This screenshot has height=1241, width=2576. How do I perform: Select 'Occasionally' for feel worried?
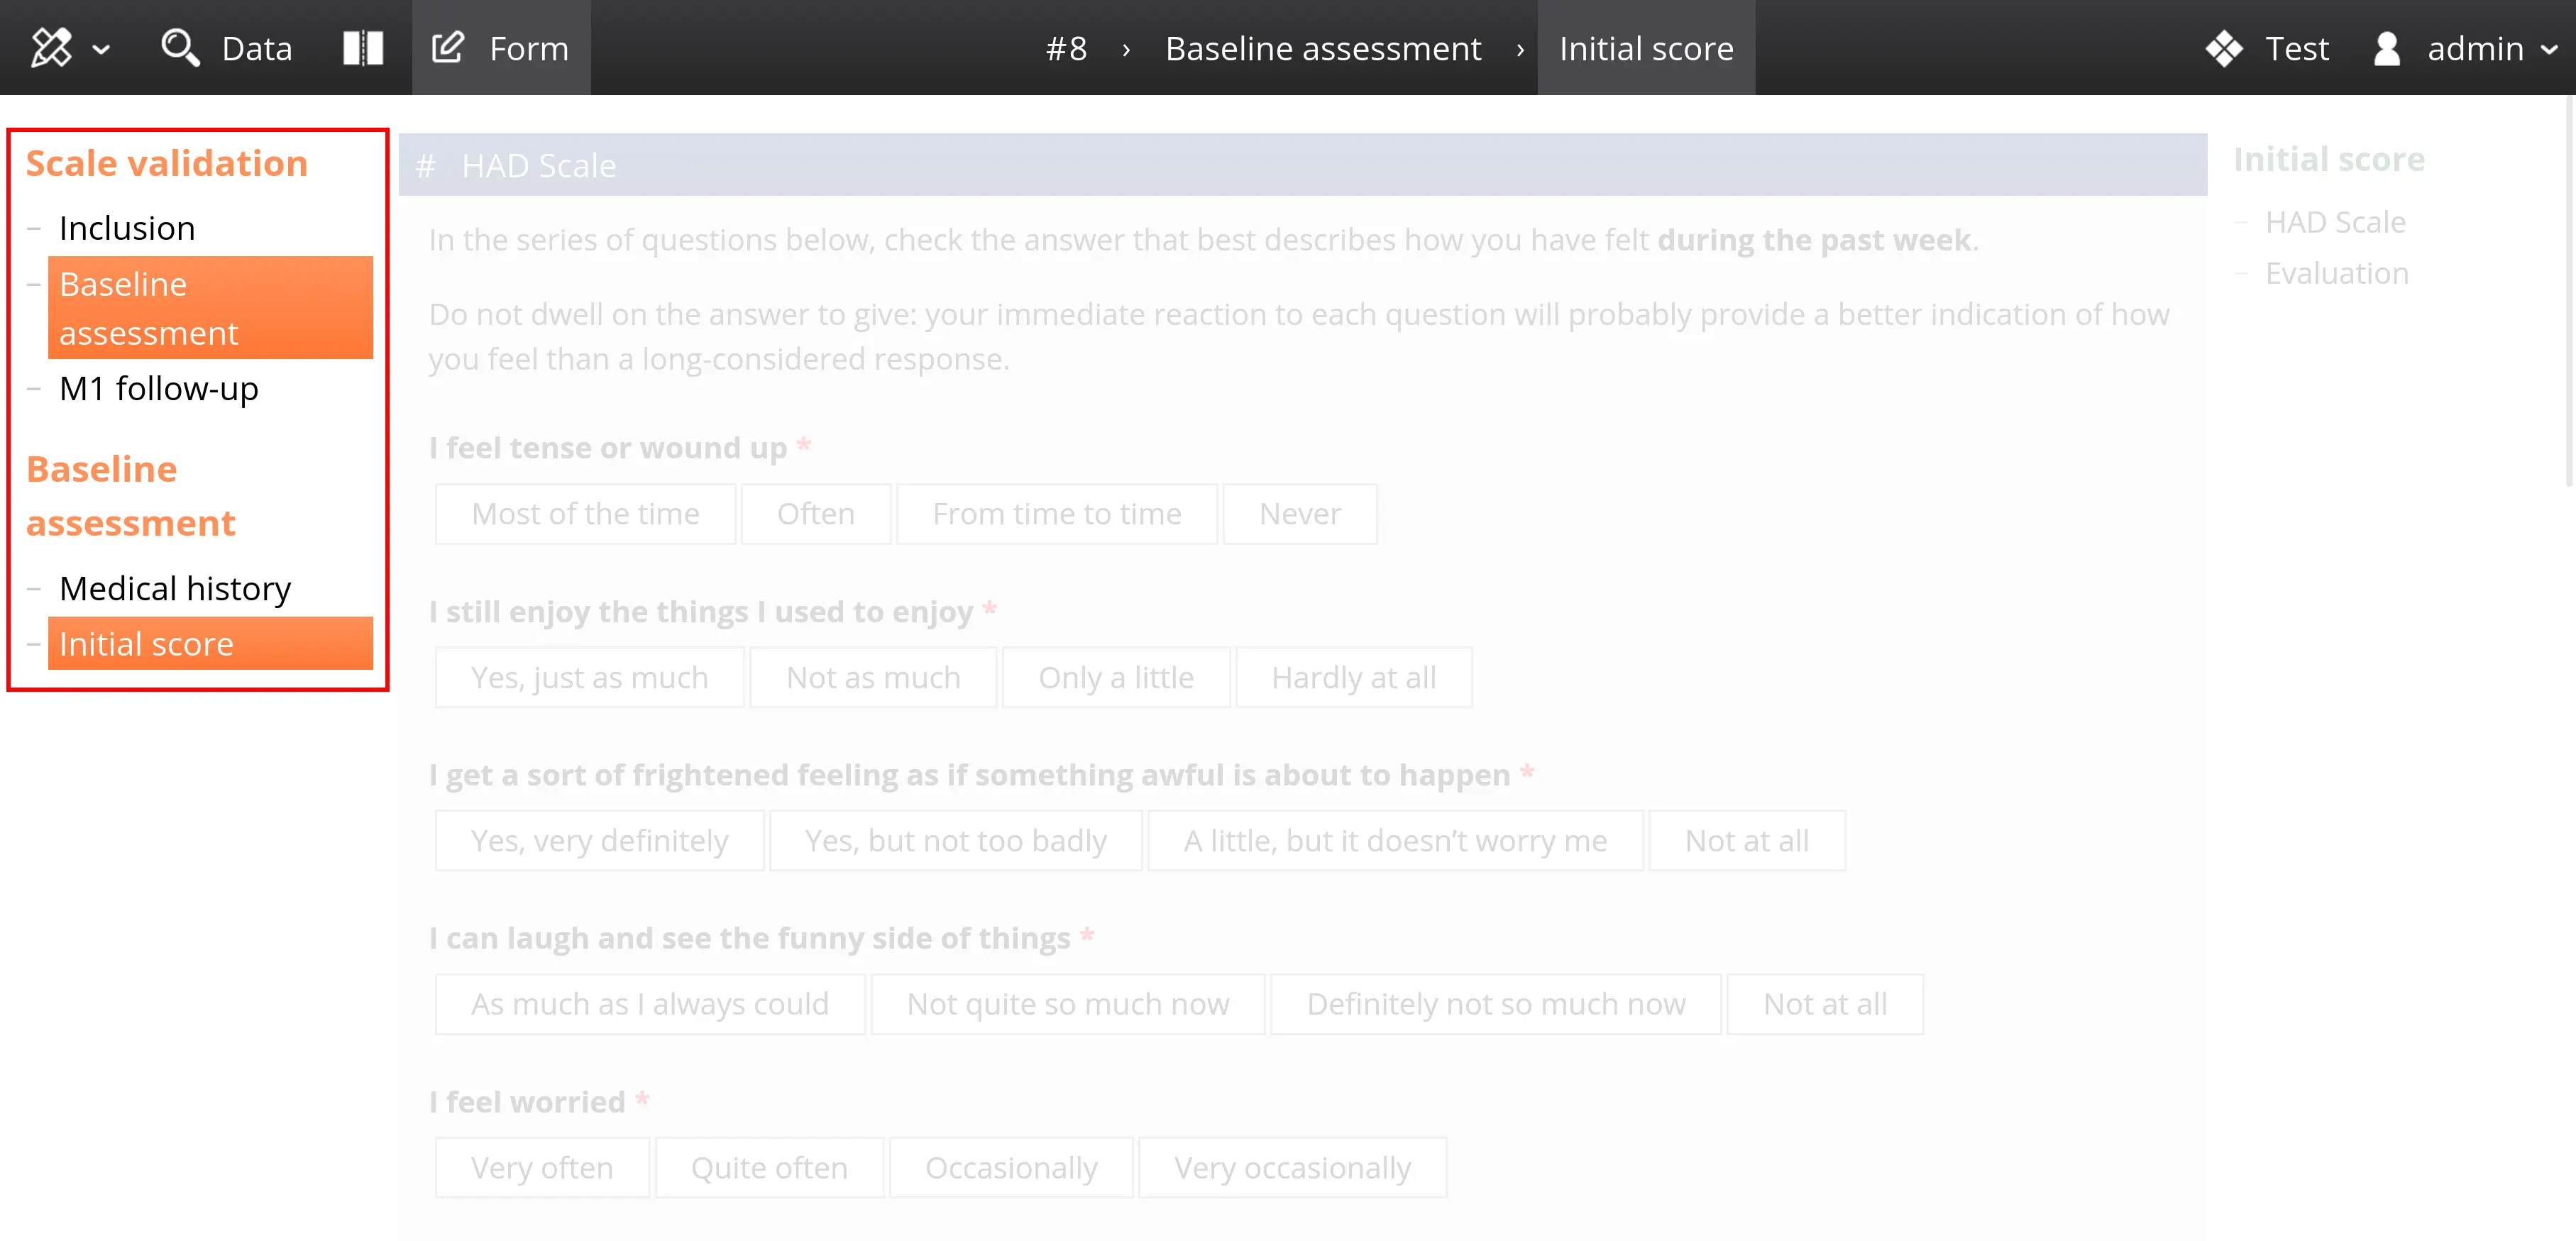[x=1010, y=1168]
